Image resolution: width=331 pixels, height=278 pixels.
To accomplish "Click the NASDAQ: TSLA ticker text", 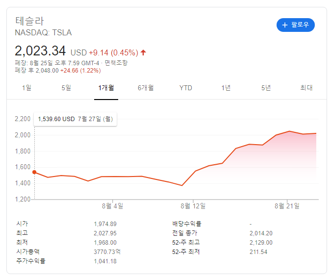I will (43, 32).
